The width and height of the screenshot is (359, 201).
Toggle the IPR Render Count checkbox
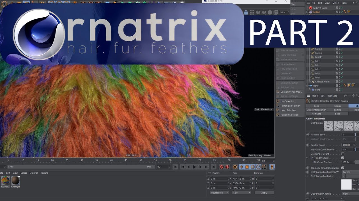tap(342, 158)
